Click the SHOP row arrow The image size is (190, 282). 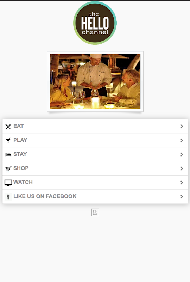[x=182, y=168]
